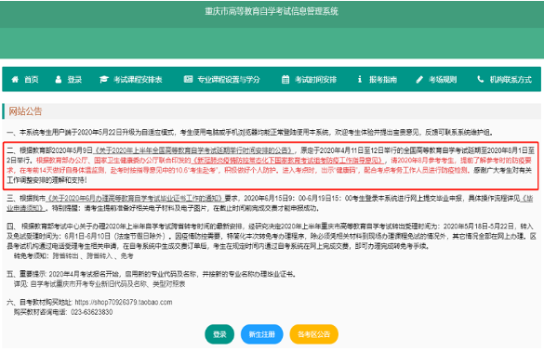Open the 免考 link
The height and width of the screenshot is (351, 544).
pyautogui.click(x=127, y=256)
